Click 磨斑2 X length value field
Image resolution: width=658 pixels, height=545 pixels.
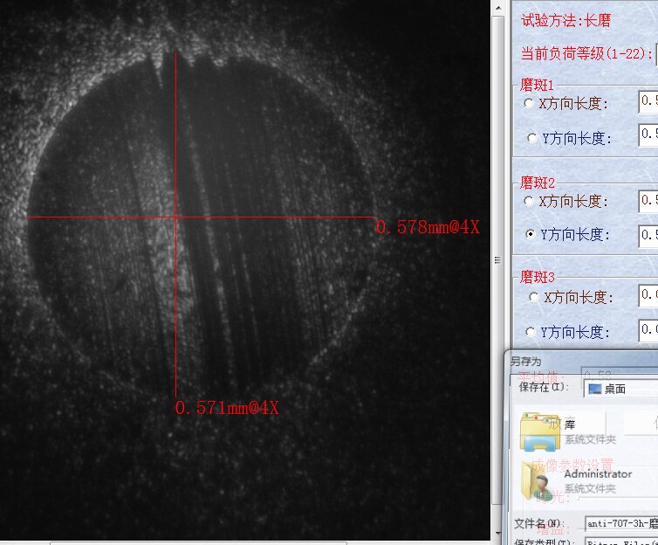coord(648,201)
